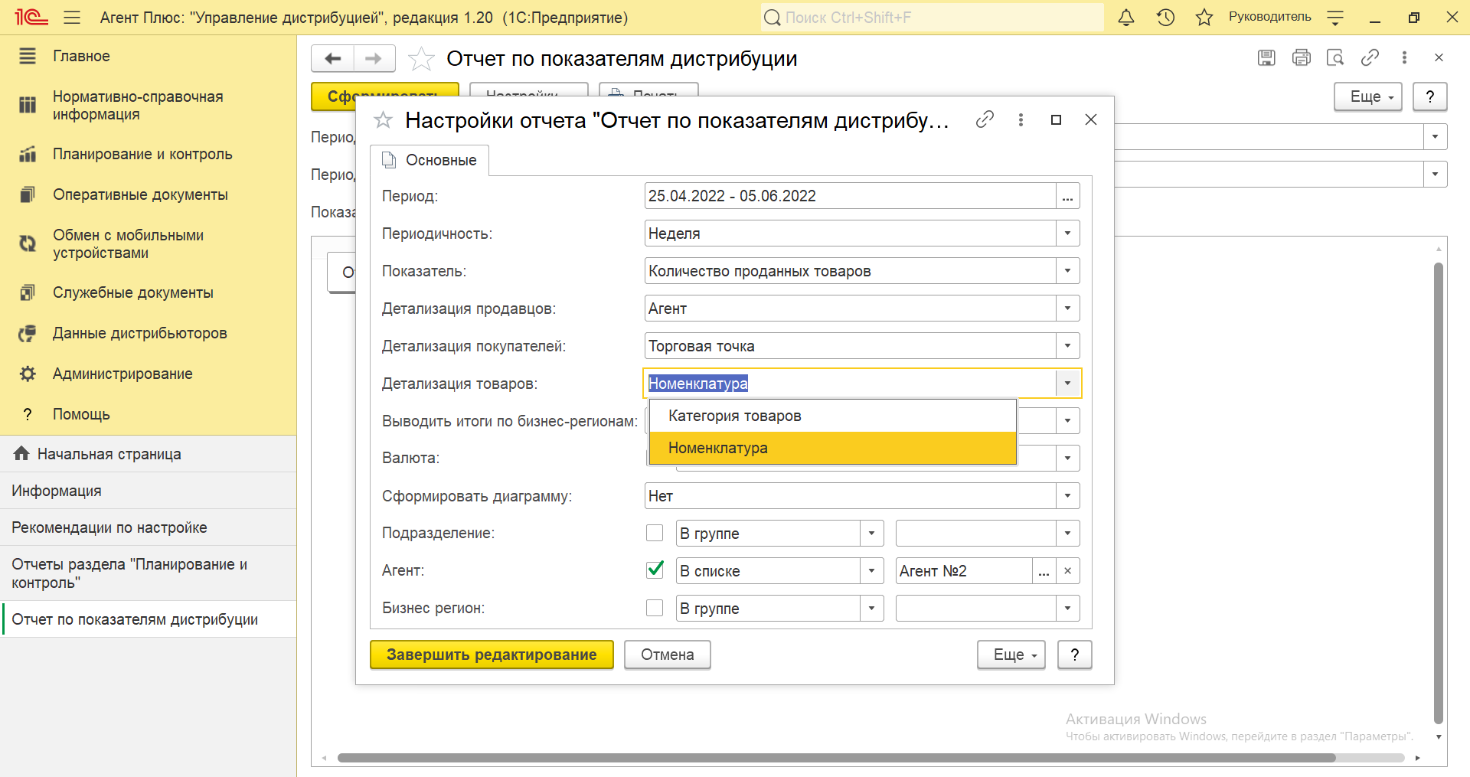Open Администрирование gear icon

pyautogui.click(x=28, y=374)
